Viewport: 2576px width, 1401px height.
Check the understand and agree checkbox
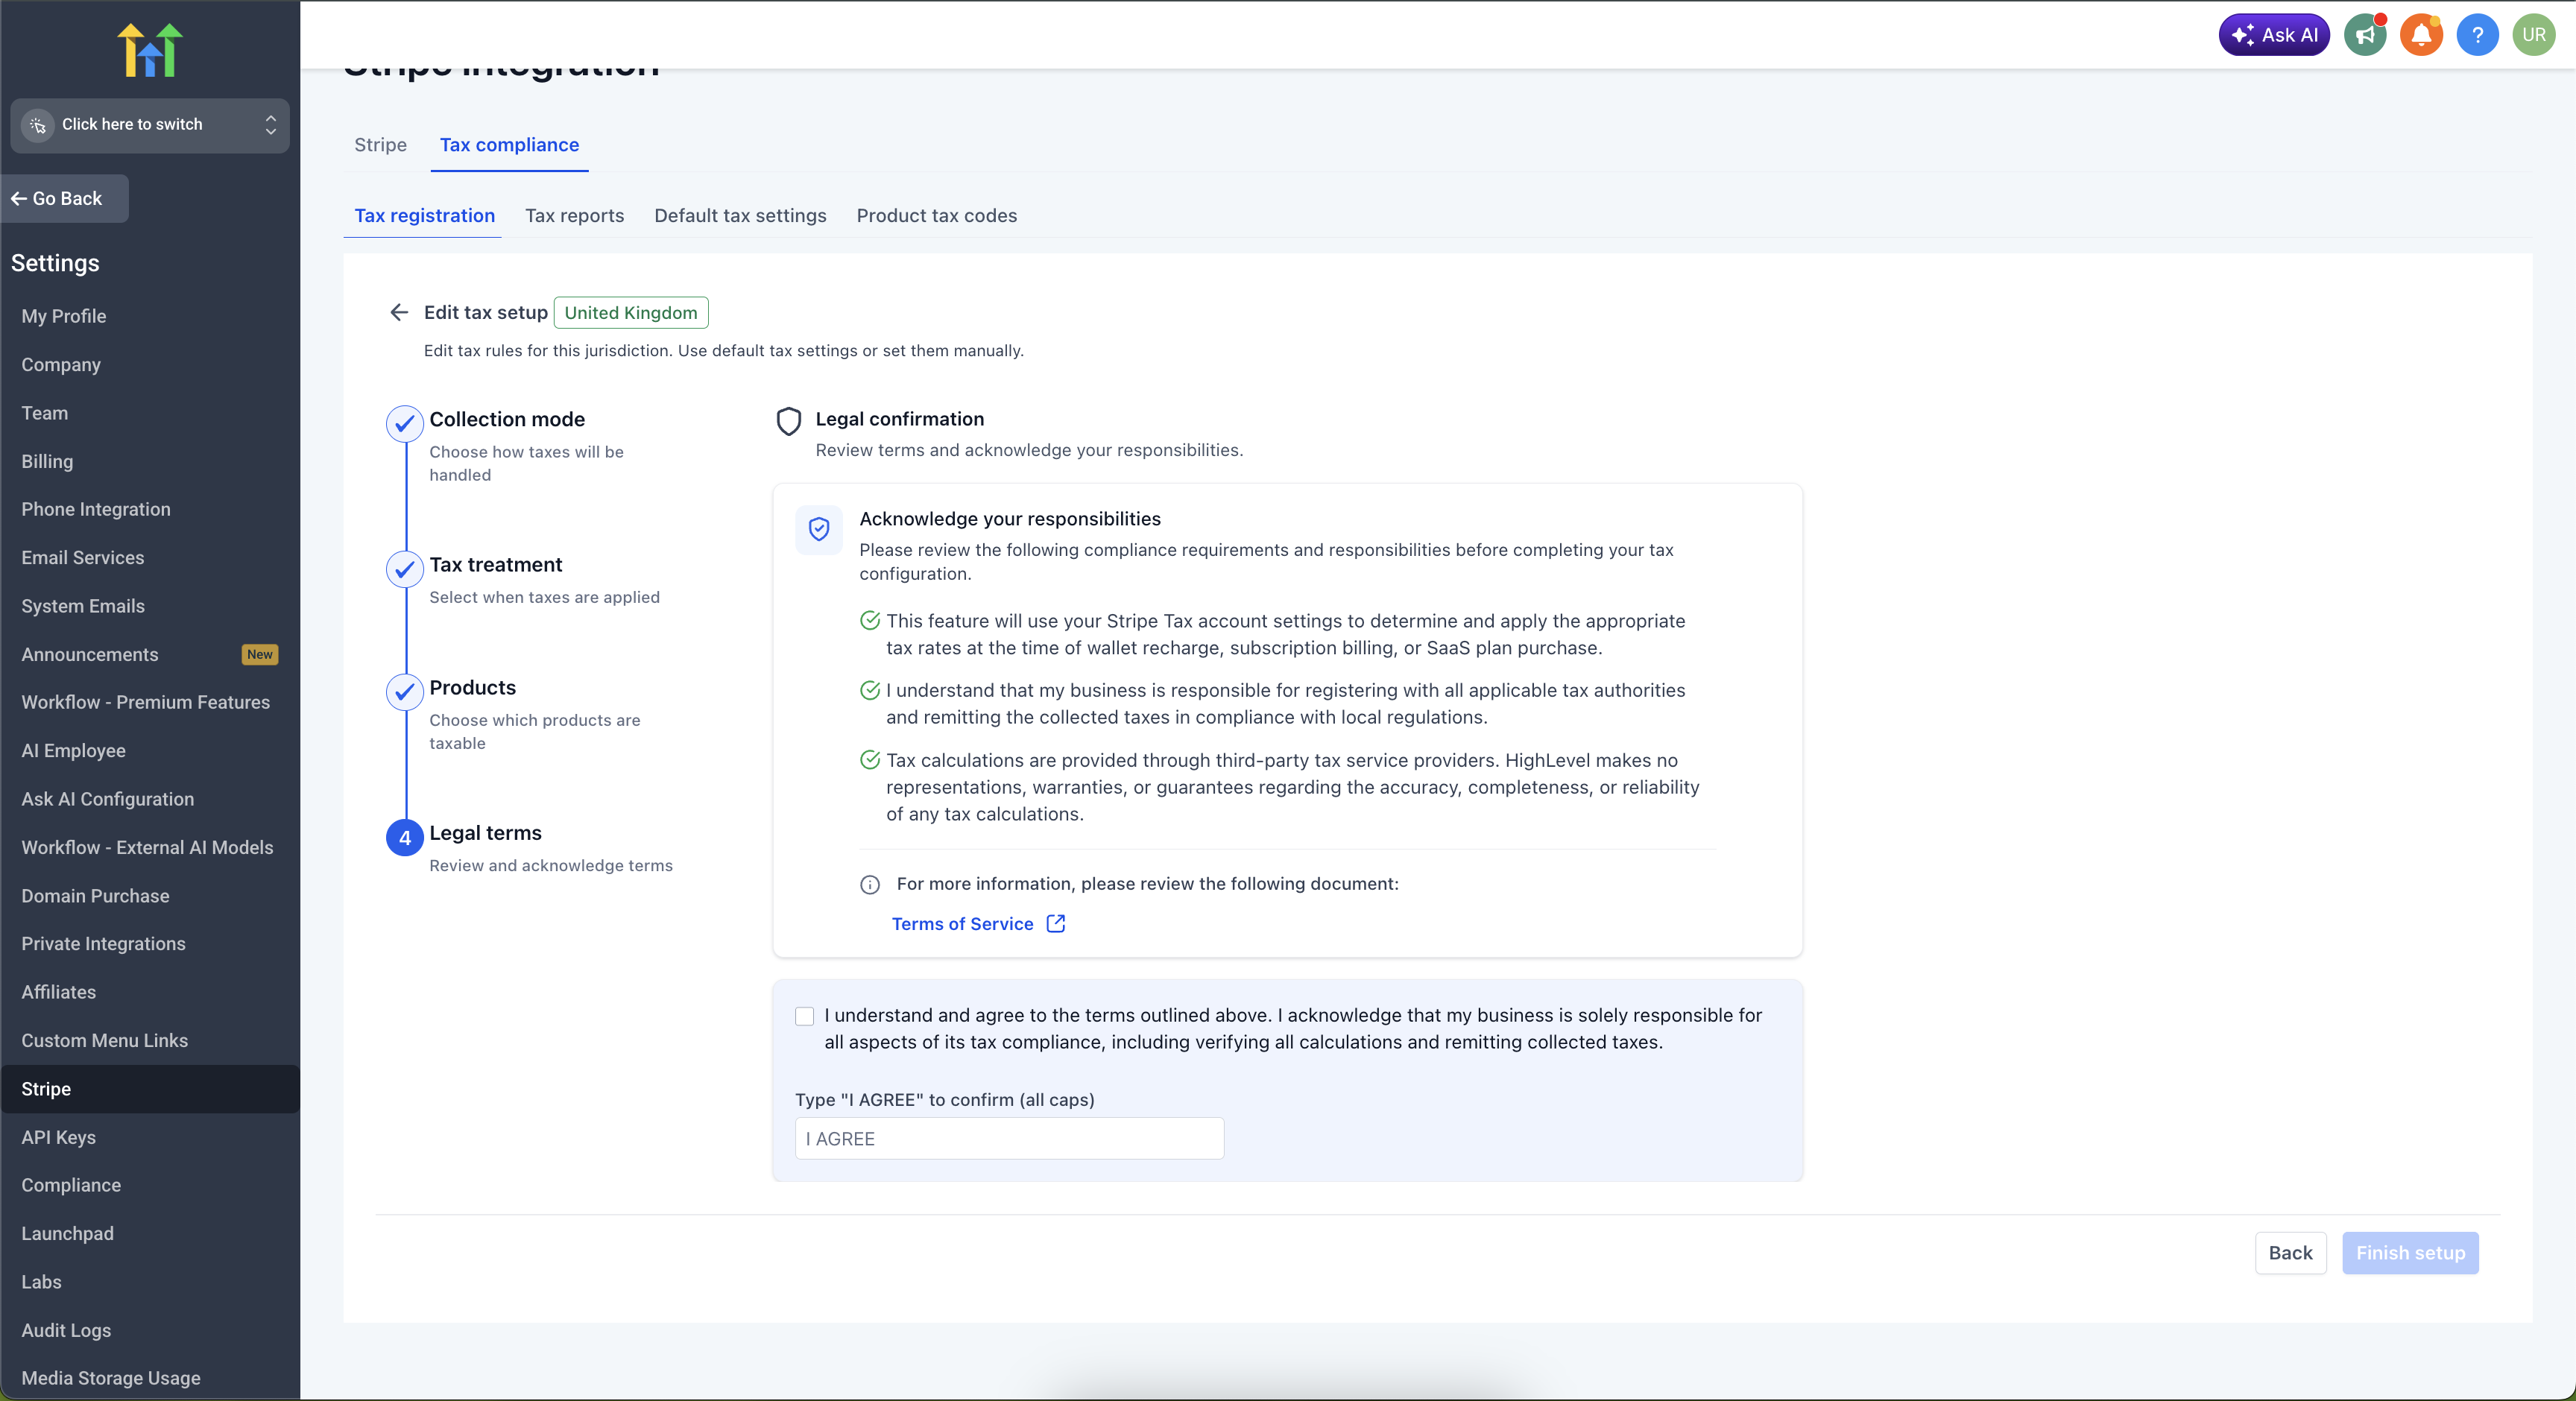point(805,1017)
